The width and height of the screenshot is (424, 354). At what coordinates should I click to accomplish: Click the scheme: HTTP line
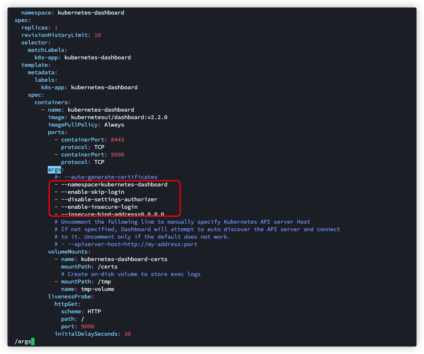coord(81,312)
